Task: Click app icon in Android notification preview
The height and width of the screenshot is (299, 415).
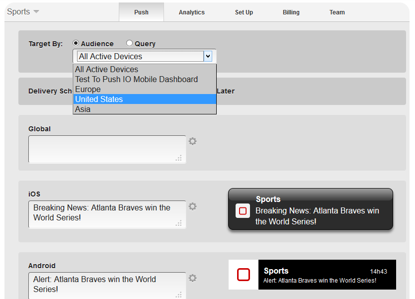Action: coord(244,274)
